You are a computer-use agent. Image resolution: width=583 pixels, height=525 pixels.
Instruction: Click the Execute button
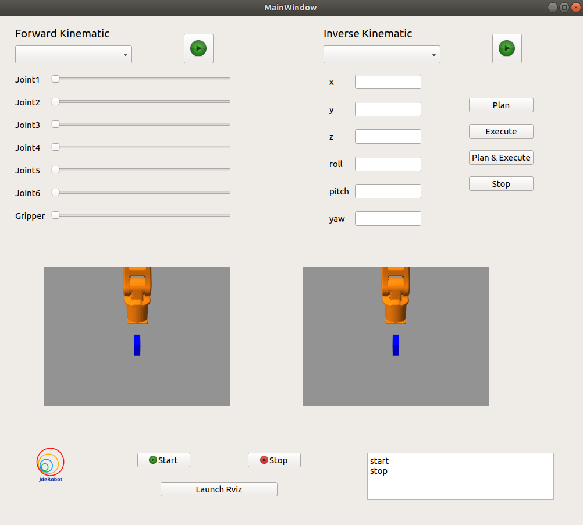(501, 132)
